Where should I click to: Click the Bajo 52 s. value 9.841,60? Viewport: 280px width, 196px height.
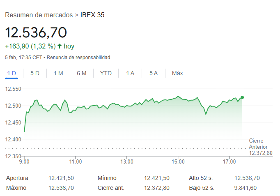(x=245, y=188)
